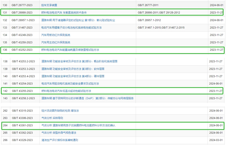Open the title link in row 140, GB/T 43253.4-2023
The height and width of the screenshot is (146, 228).
[x=73, y=76]
